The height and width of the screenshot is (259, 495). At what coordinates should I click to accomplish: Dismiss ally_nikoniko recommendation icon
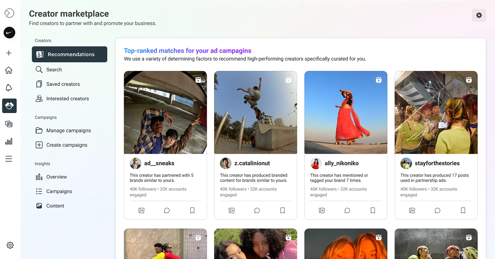click(x=322, y=210)
